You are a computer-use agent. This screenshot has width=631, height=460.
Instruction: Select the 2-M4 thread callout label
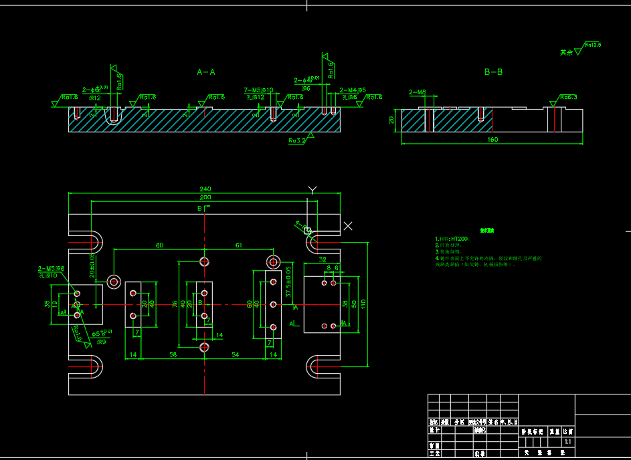point(352,90)
